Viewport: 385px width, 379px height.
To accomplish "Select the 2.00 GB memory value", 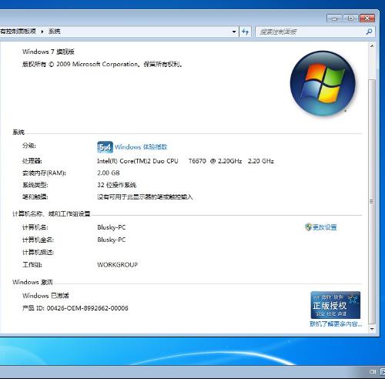I will (x=109, y=173).
